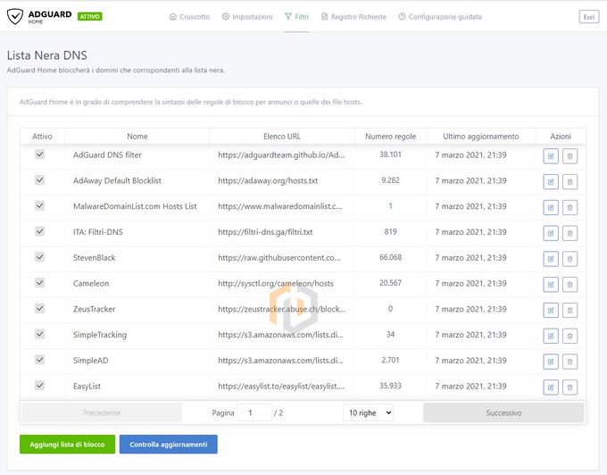
Task: Click the Precedente page button
Action: pyautogui.click(x=102, y=412)
